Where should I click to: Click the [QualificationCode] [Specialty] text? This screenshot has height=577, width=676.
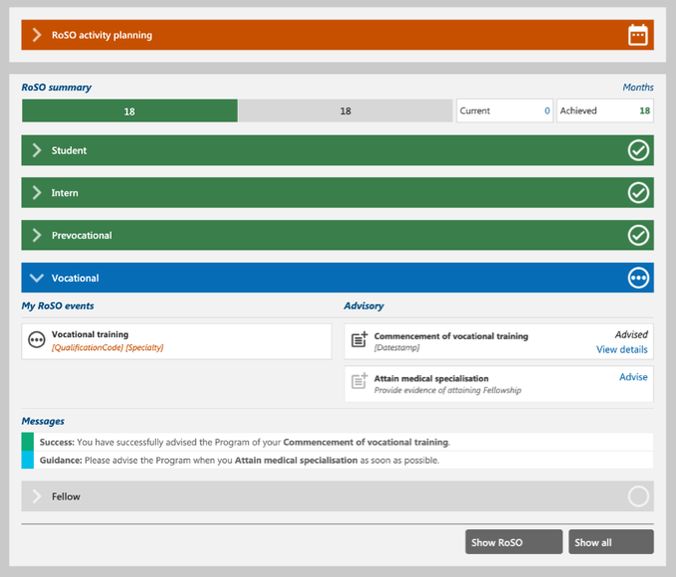pos(108,347)
